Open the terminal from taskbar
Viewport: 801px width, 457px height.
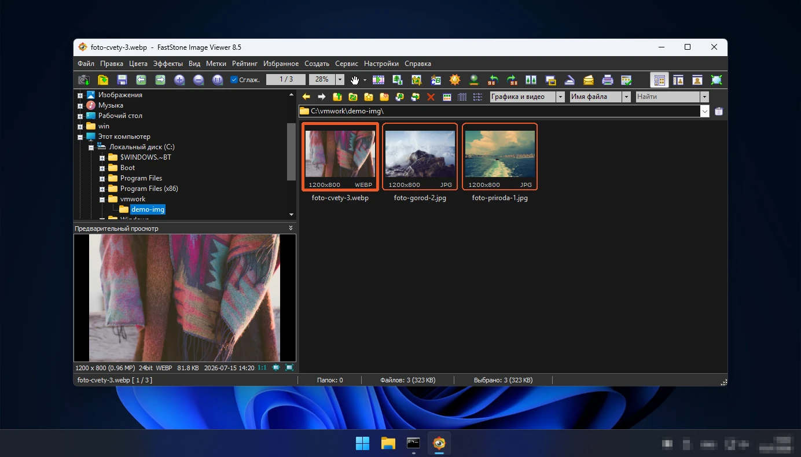tap(413, 444)
